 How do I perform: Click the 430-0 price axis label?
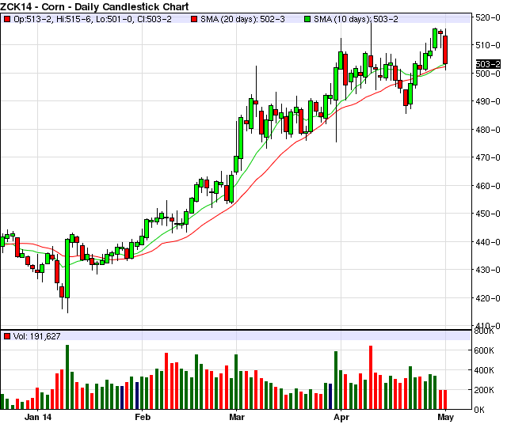(x=488, y=270)
